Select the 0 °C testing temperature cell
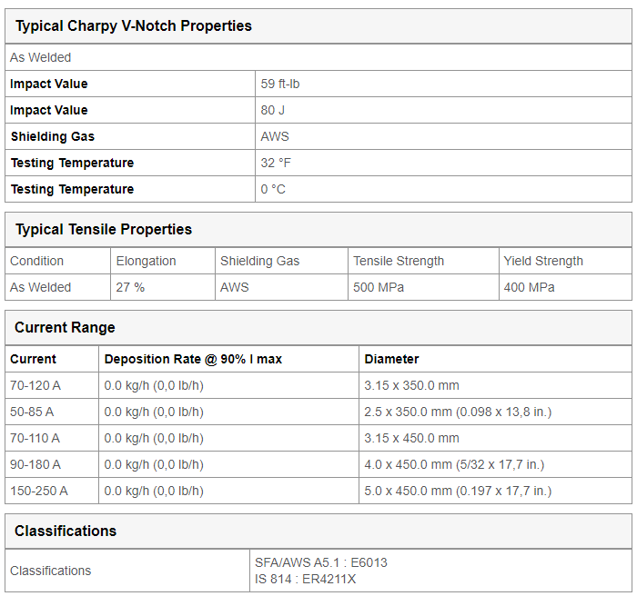Image resolution: width=637 pixels, height=596 pixels. [443, 189]
